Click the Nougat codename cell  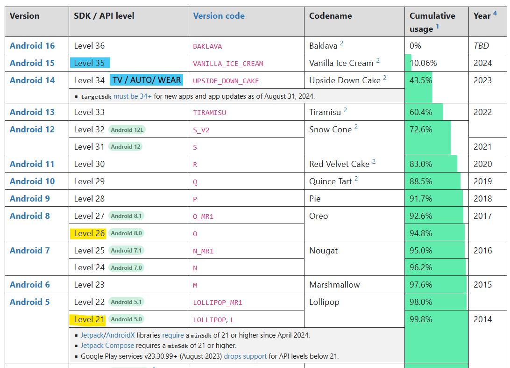click(x=354, y=259)
